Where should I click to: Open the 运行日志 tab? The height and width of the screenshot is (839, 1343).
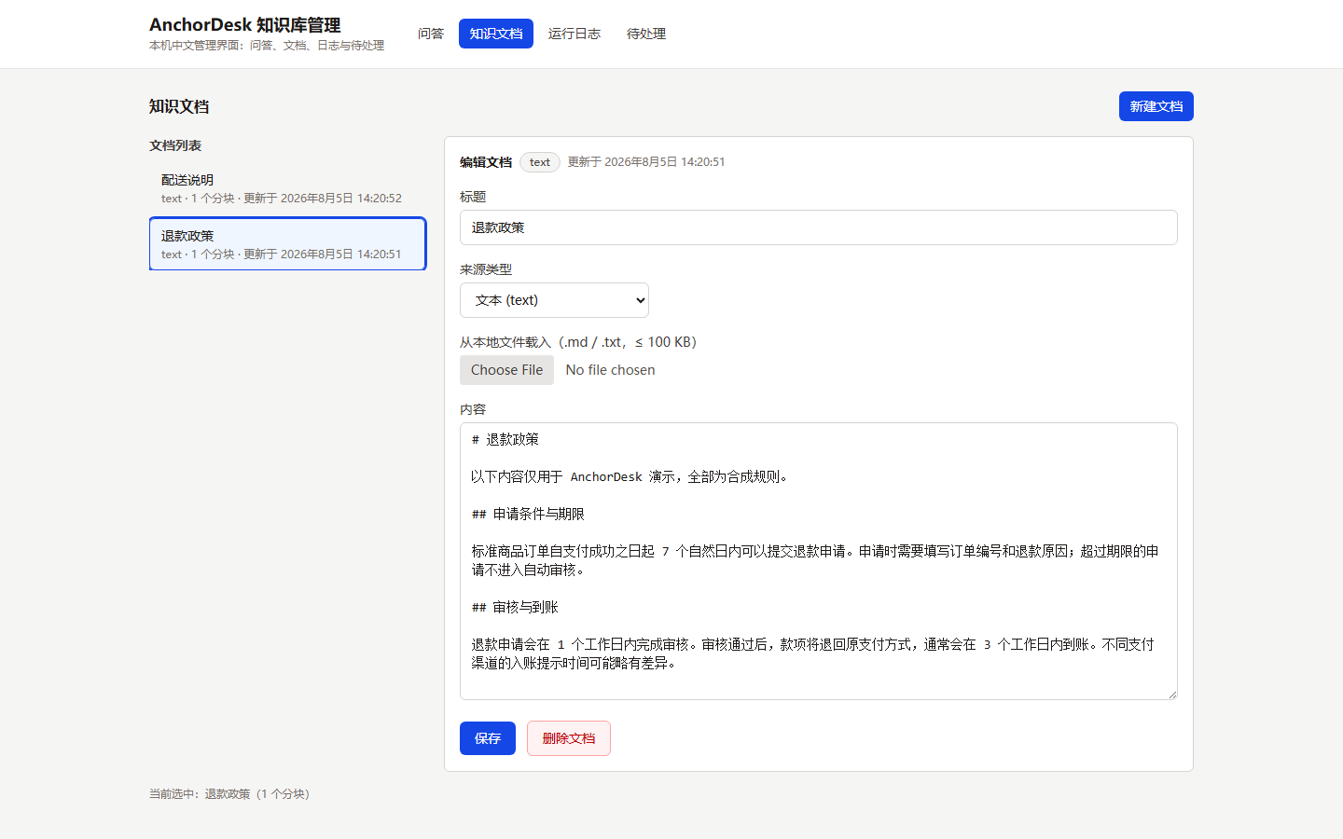point(575,34)
